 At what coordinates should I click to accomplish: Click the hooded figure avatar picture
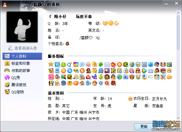(22, 27)
